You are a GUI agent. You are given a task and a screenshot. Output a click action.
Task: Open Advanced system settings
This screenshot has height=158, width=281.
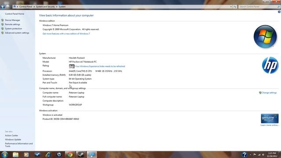pyautogui.click(x=17, y=33)
